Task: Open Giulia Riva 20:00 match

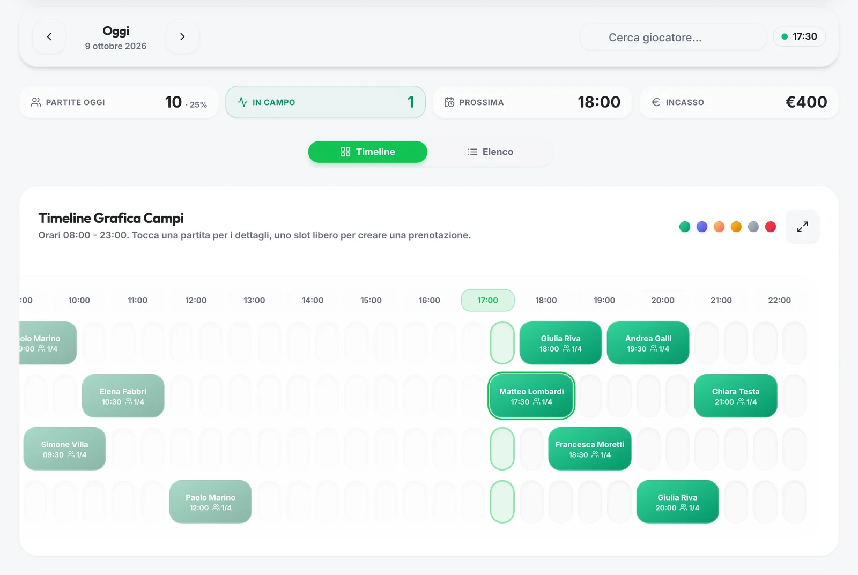Action: tap(677, 502)
